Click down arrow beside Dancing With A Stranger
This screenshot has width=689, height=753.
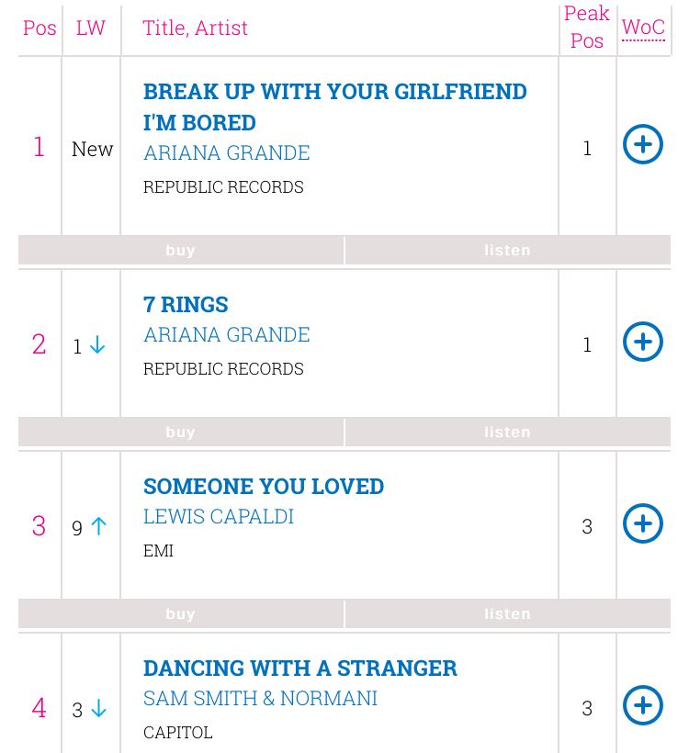(x=98, y=709)
